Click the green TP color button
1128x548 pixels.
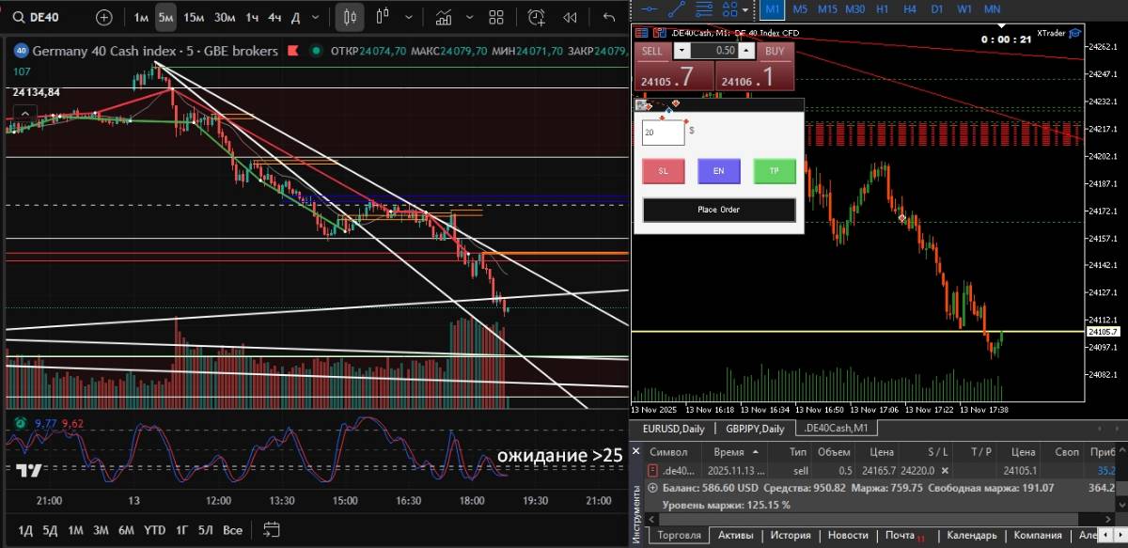(775, 171)
